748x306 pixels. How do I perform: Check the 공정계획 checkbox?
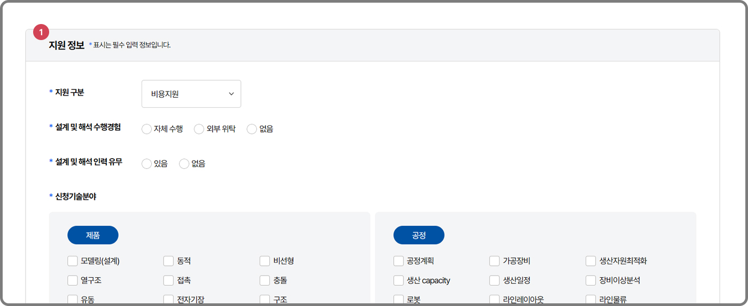(399, 261)
